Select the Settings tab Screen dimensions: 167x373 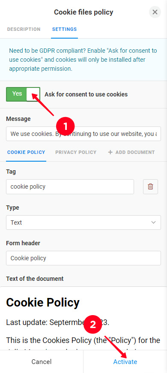pos(64,29)
